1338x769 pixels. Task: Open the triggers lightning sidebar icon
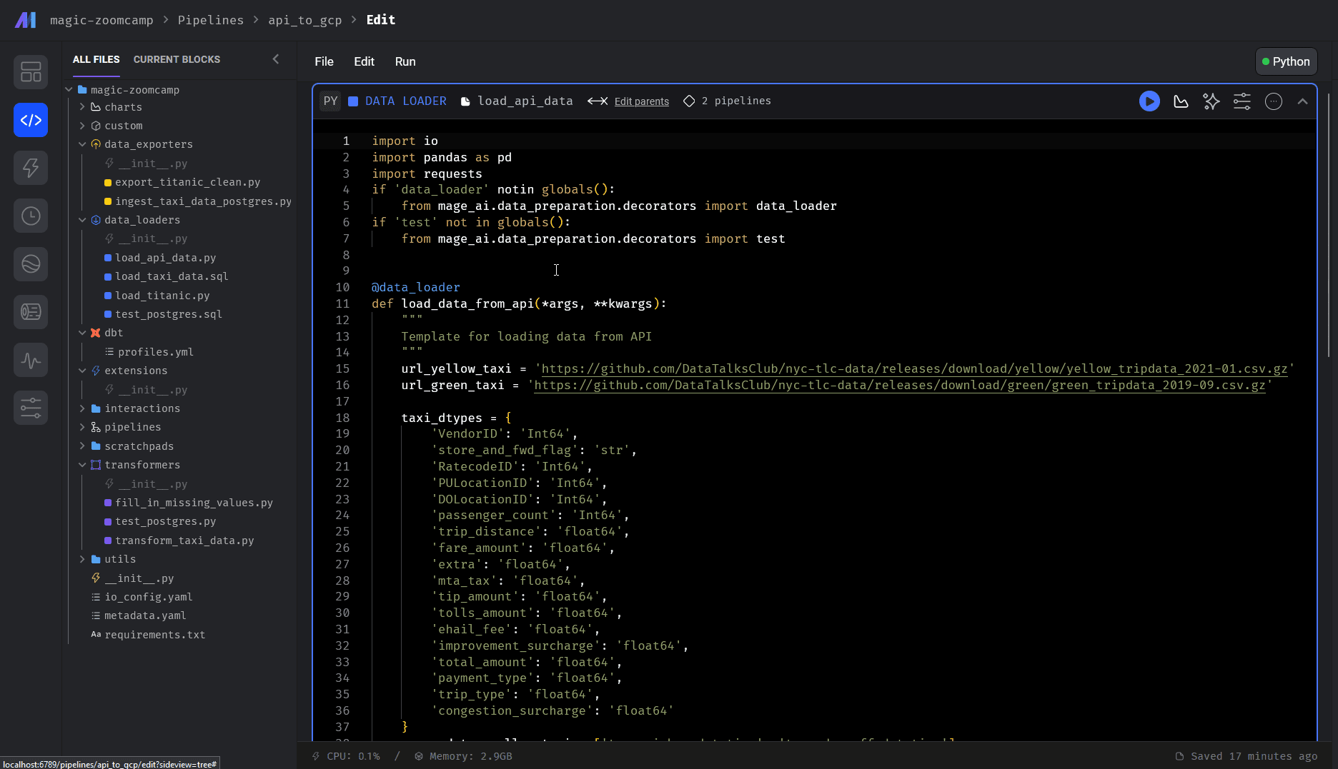pos(31,168)
